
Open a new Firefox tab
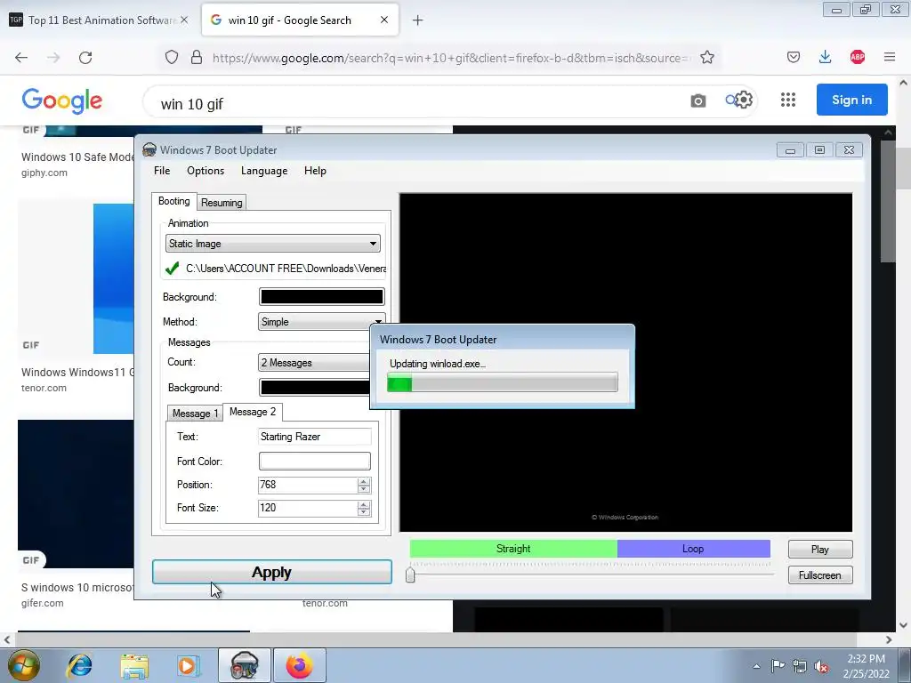pos(417,20)
